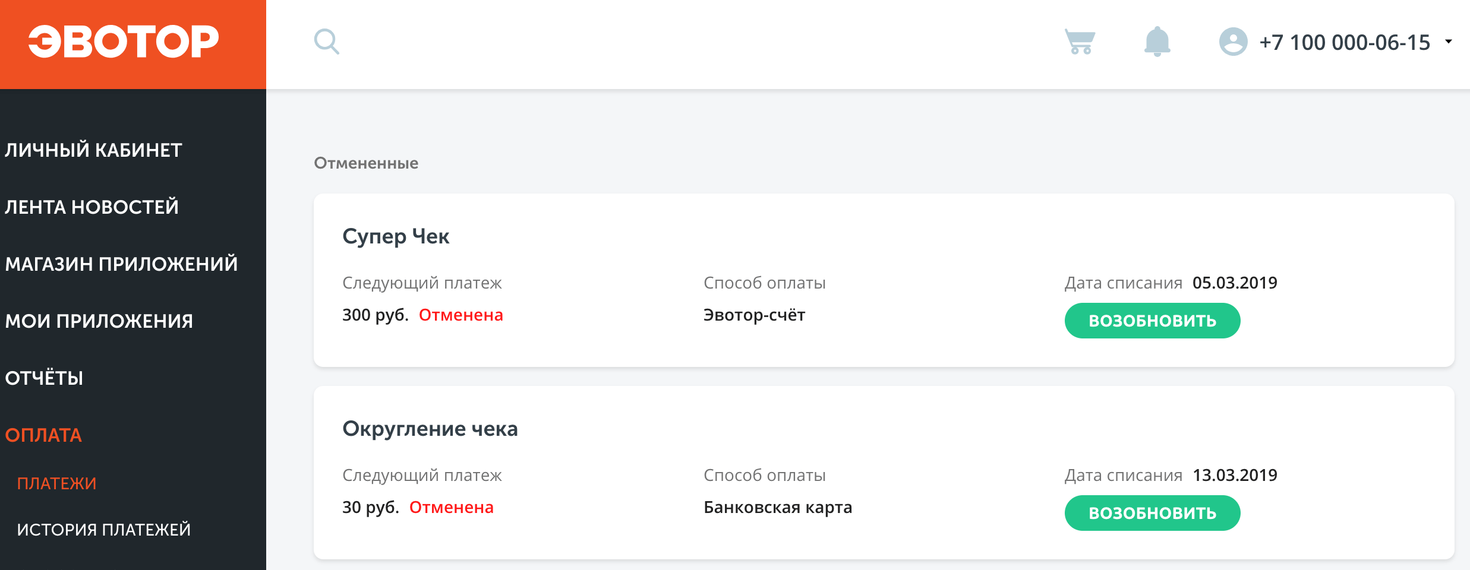Screen dimensions: 1470x570
Task: Click the Эвотор logo
Action: (x=124, y=42)
